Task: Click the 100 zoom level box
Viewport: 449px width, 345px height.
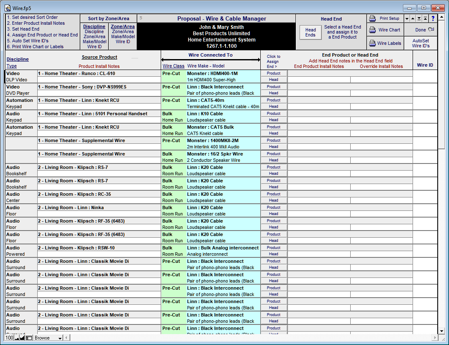Action: click(10, 338)
